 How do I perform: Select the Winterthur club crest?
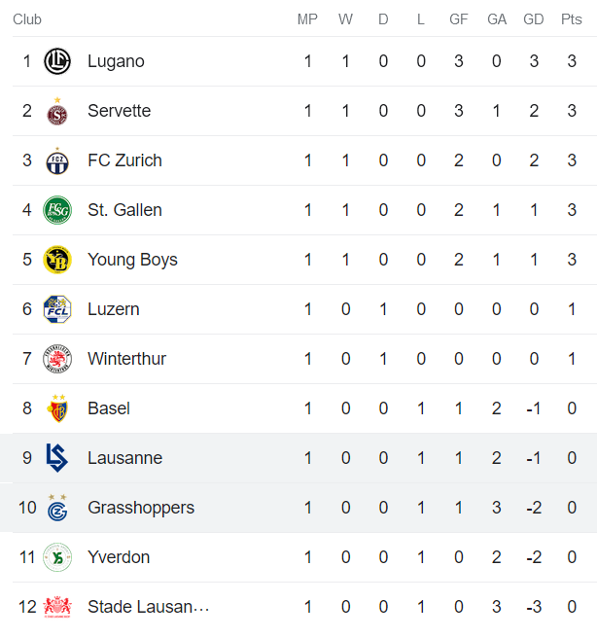[x=57, y=360]
